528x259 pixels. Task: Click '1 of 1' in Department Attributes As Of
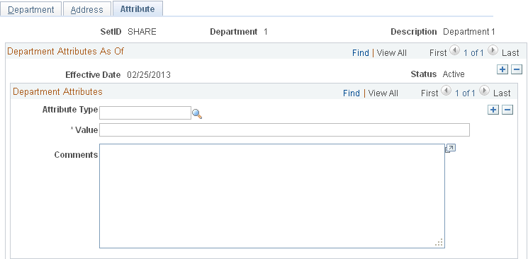(473, 53)
